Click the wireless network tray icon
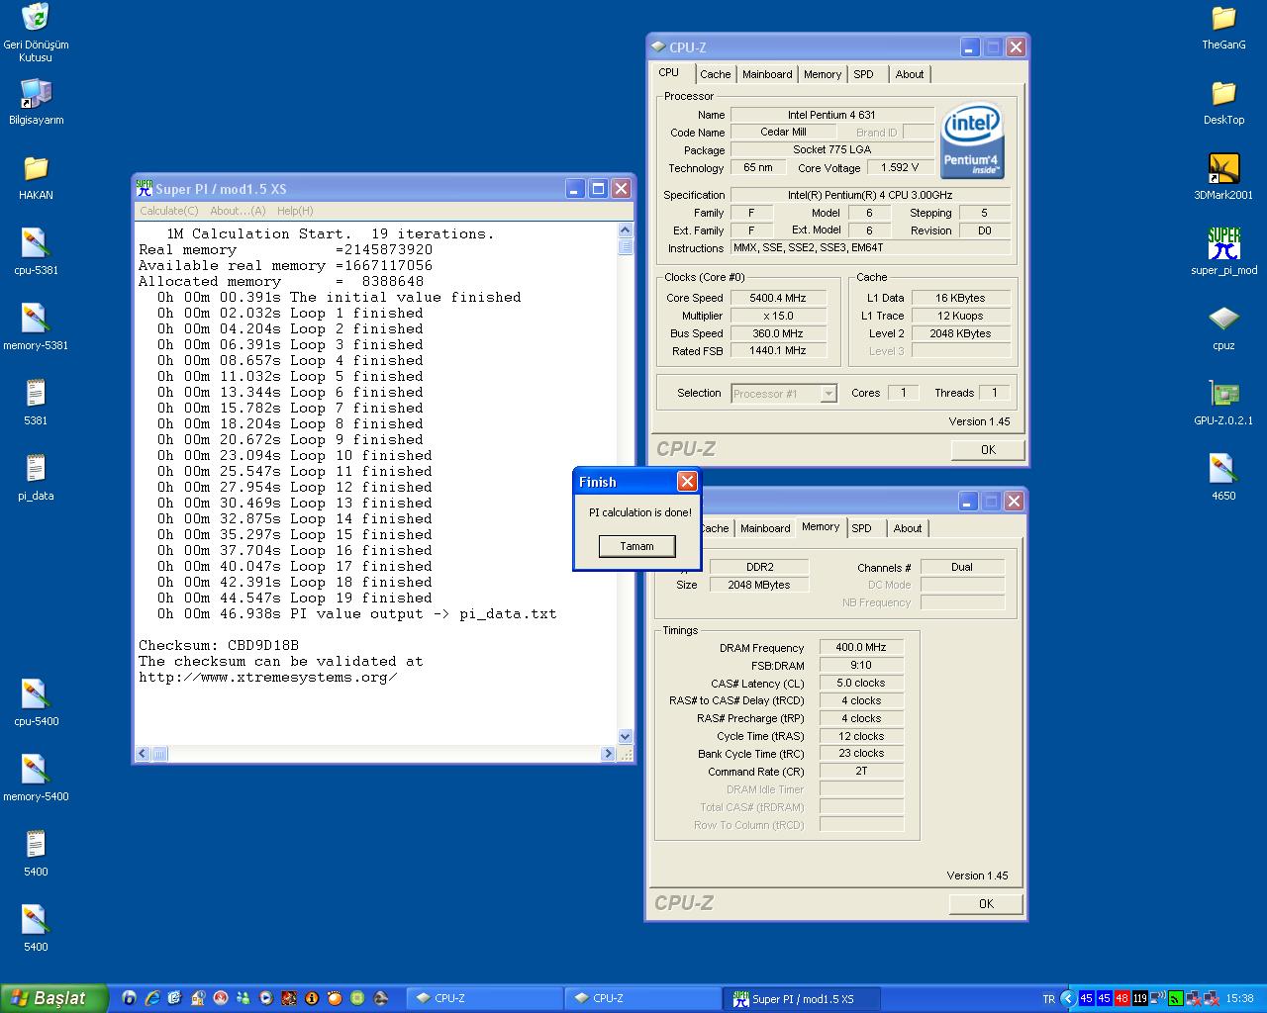1267x1013 pixels. [1157, 998]
